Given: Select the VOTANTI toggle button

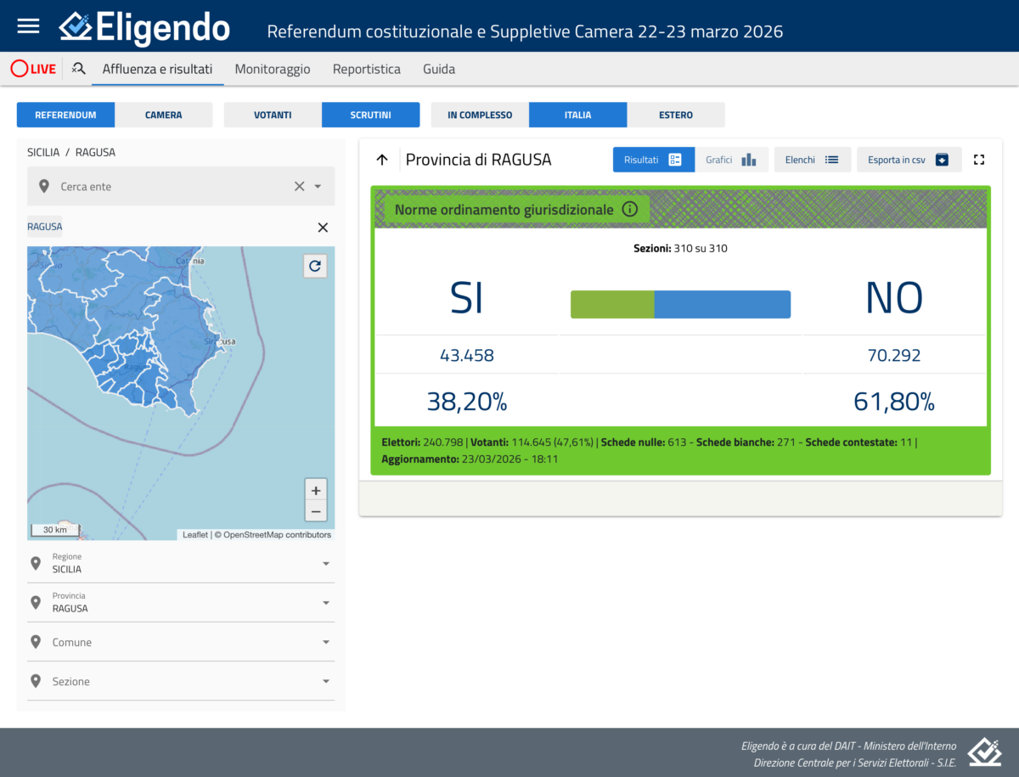Looking at the screenshot, I should [x=273, y=115].
